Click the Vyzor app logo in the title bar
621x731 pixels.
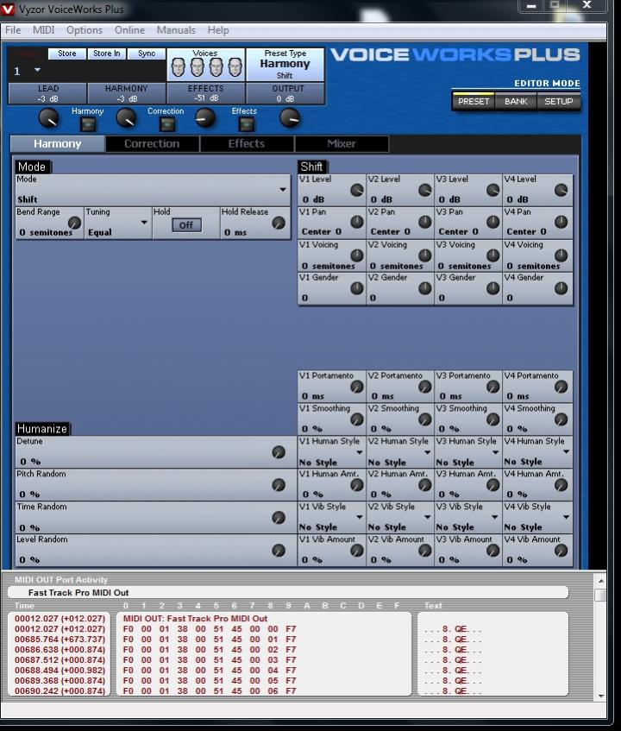(9, 9)
